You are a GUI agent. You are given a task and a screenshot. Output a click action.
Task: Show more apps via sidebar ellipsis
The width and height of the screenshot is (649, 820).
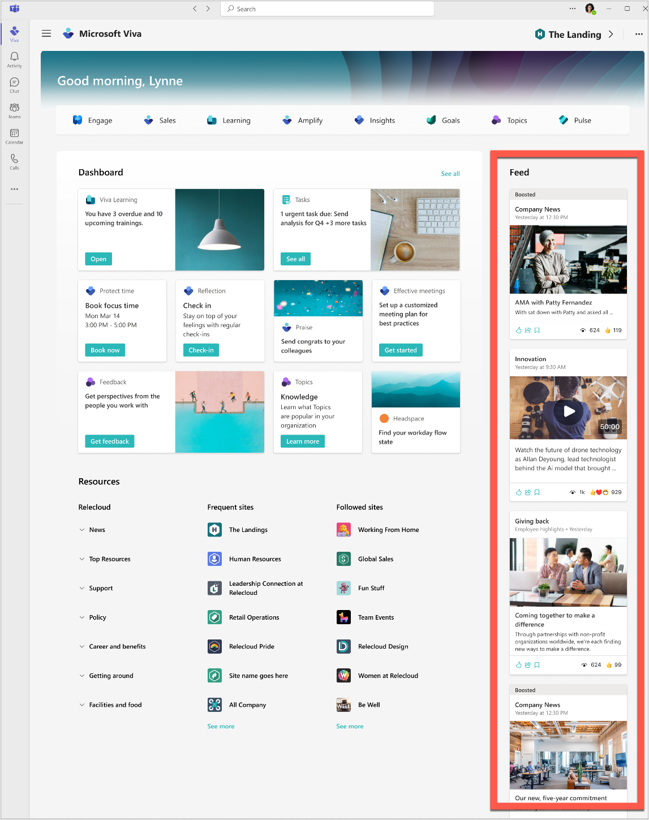[x=14, y=189]
